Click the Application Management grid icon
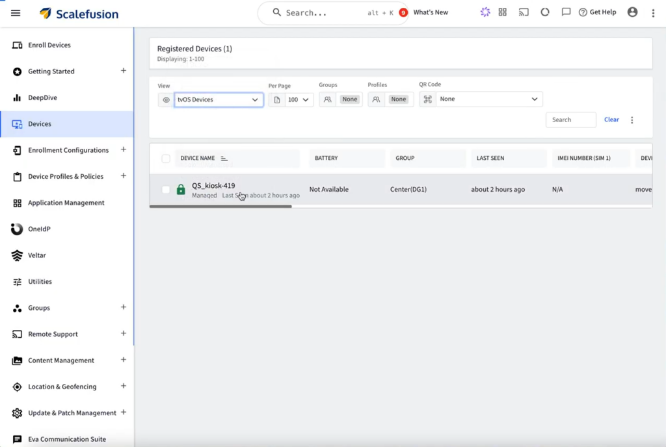This screenshot has width=666, height=447. coord(17,203)
